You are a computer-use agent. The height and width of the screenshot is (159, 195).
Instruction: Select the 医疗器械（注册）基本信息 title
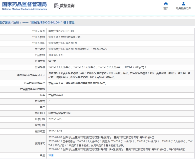[x=37, y=22]
